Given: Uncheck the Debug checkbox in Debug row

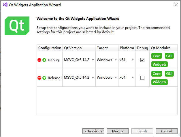Looking at the screenshot, I should point(142,60).
